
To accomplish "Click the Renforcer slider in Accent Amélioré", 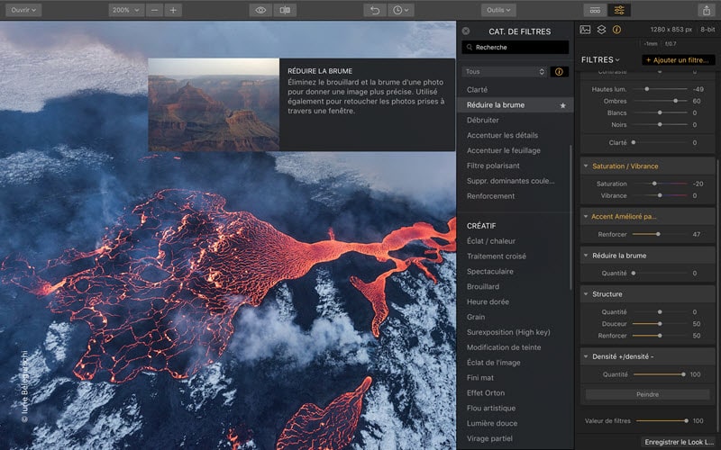I will [x=660, y=234].
